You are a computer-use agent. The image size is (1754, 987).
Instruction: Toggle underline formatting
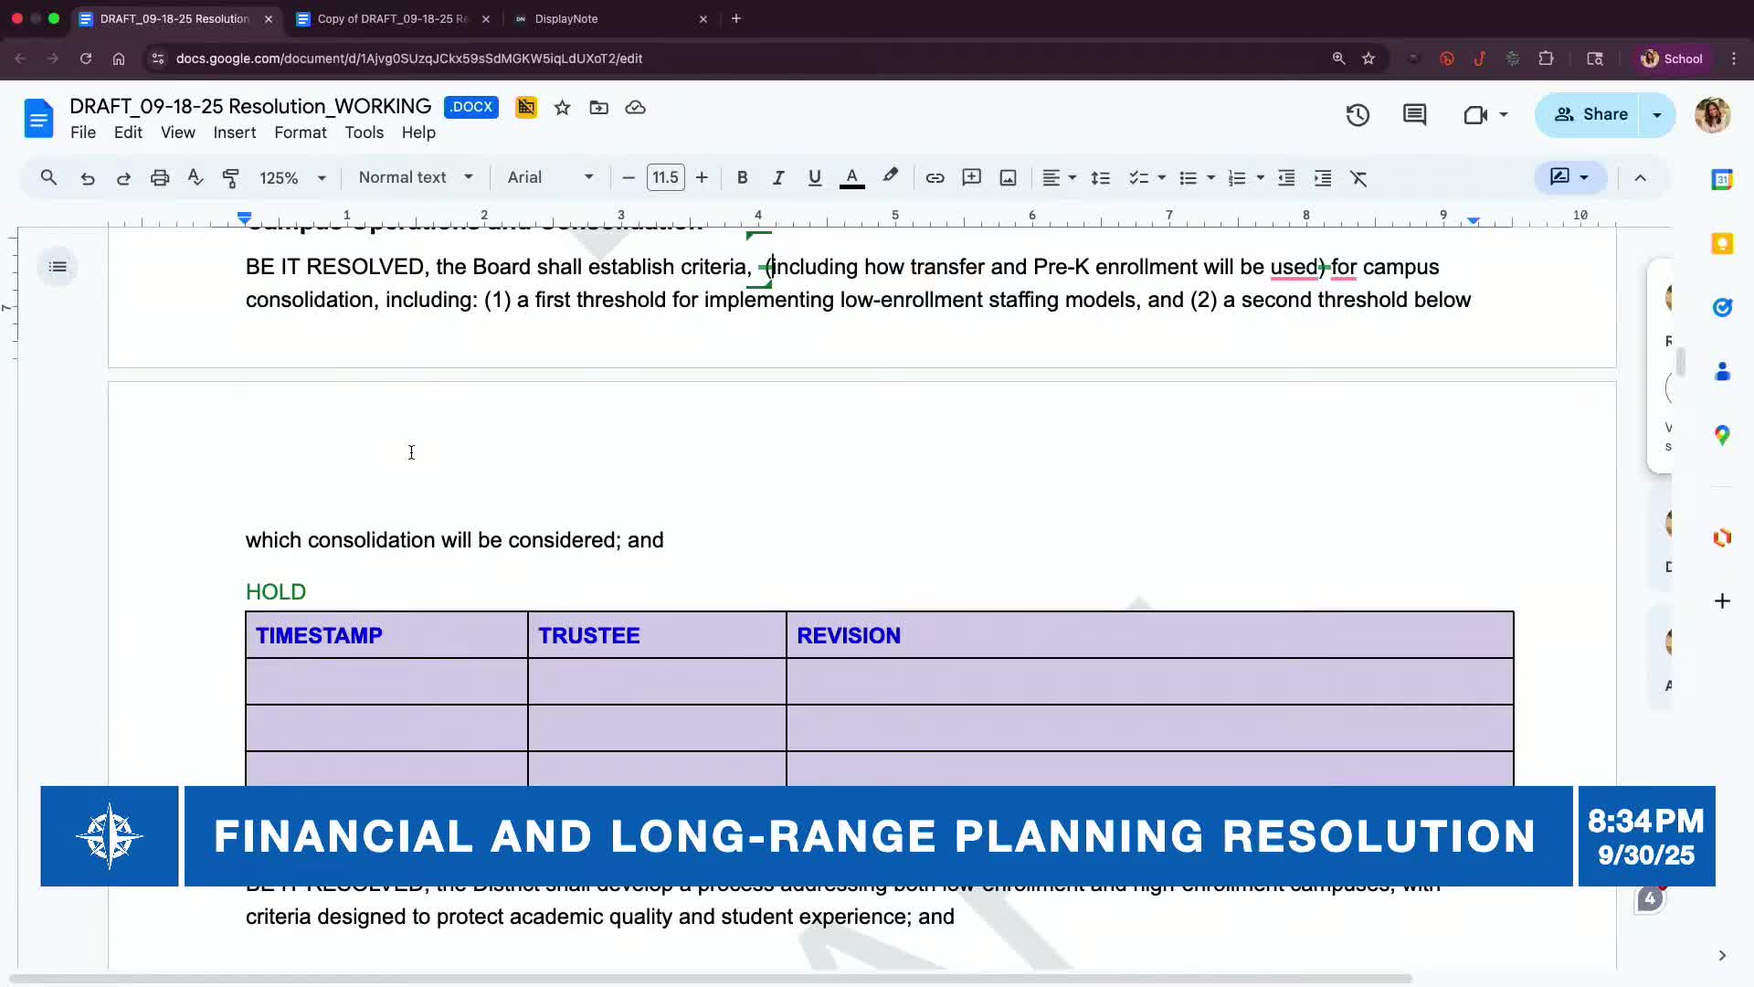click(x=814, y=178)
